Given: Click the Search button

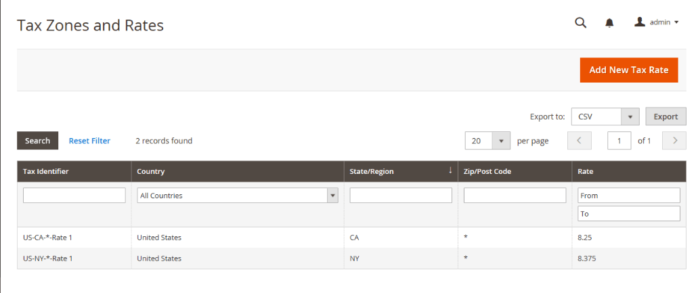Looking at the screenshot, I should coord(37,141).
